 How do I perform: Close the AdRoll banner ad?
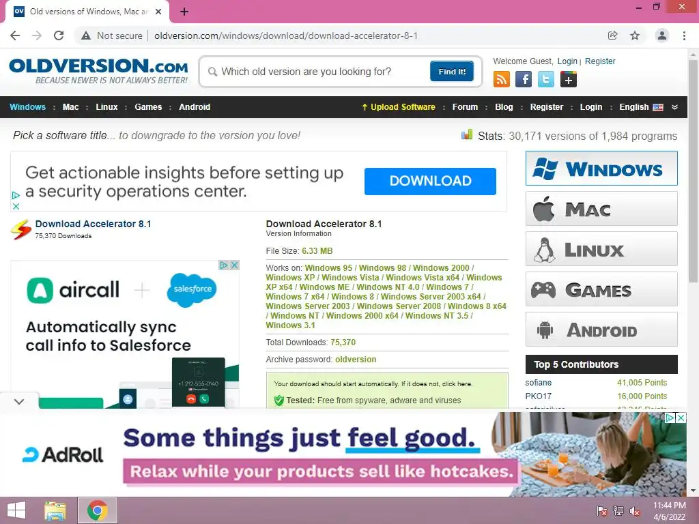point(681,418)
